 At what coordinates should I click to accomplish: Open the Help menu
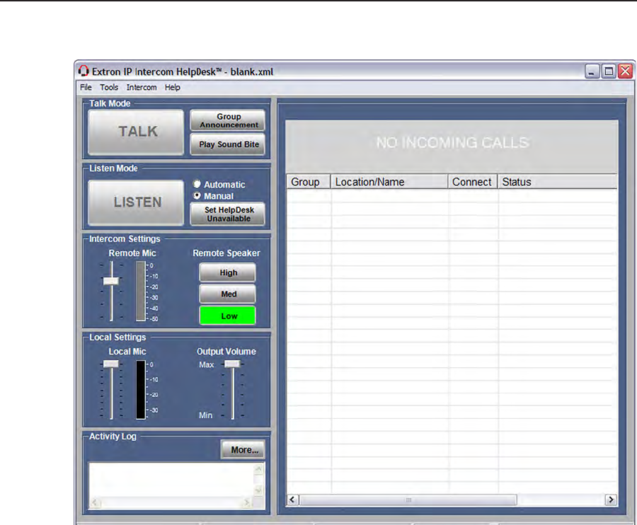[173, 88]
